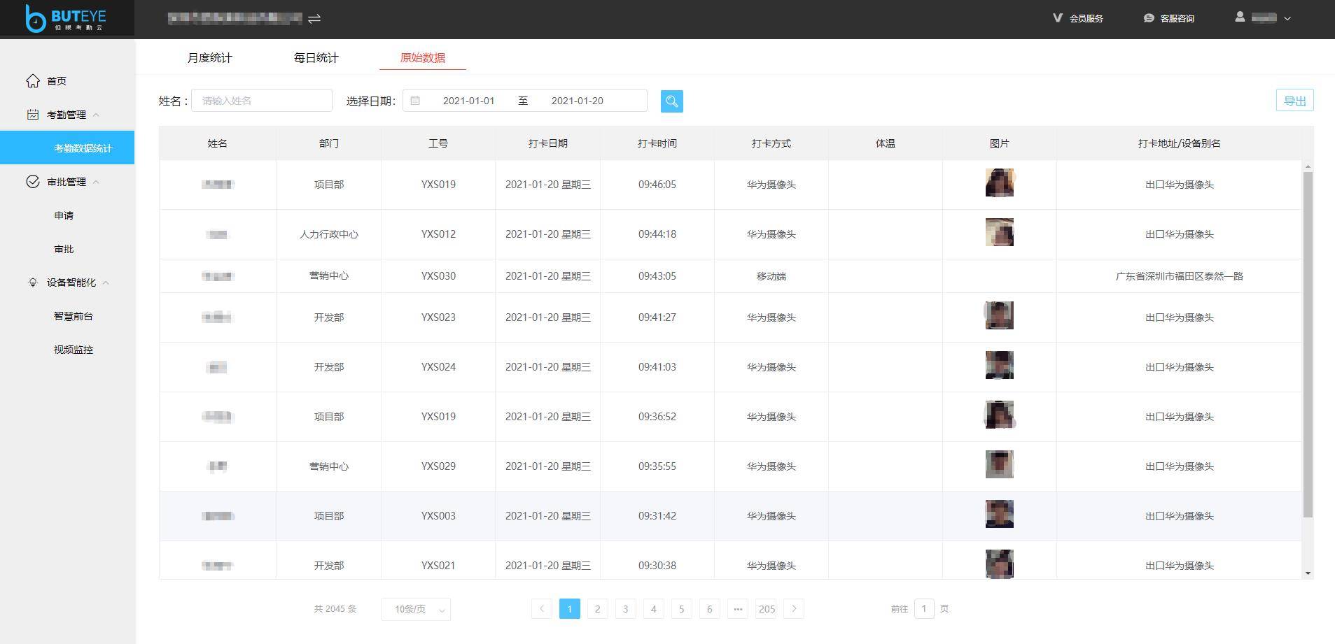Viewport: 1335px width, 644px height.
Task: Click the 导出 export button
Action: pos(1294,100)
